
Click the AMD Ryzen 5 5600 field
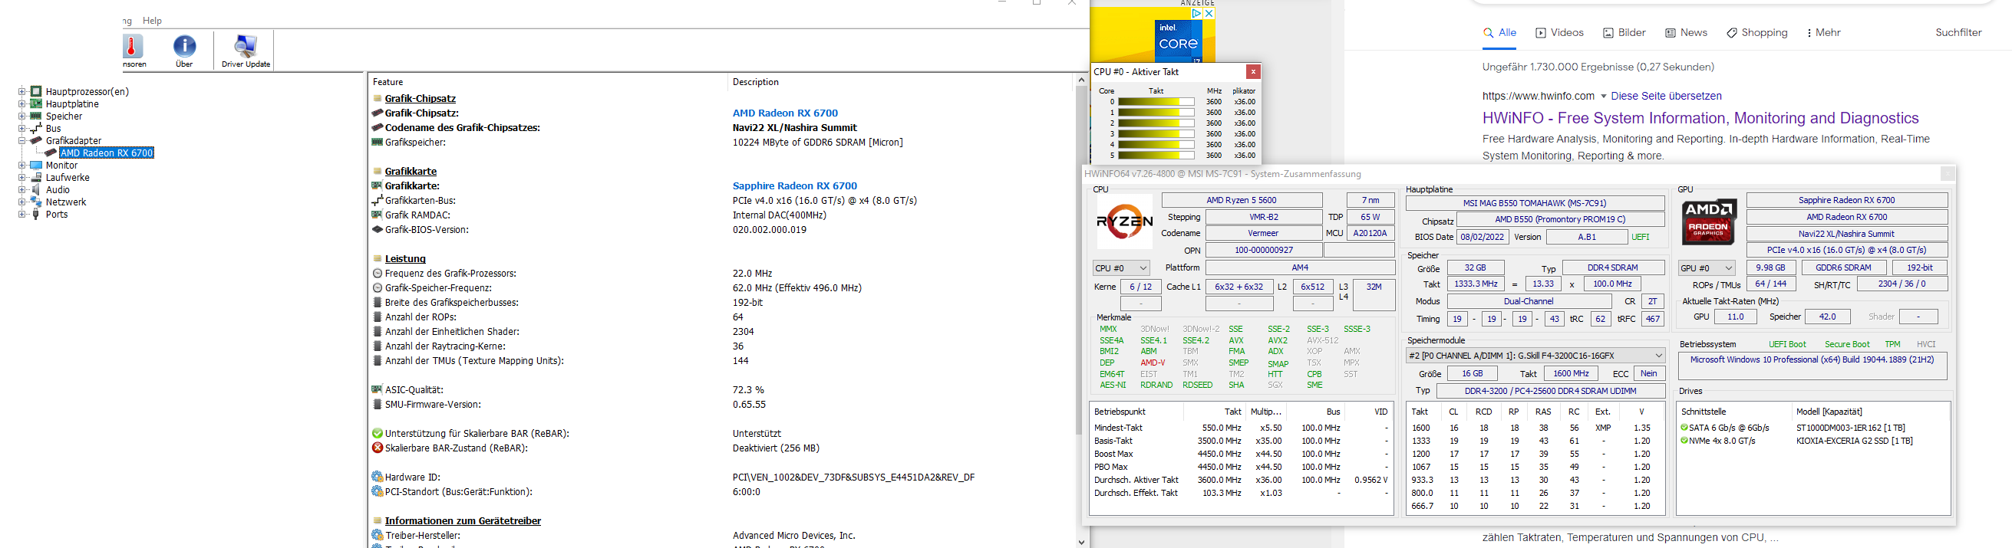coord(1241,201)
